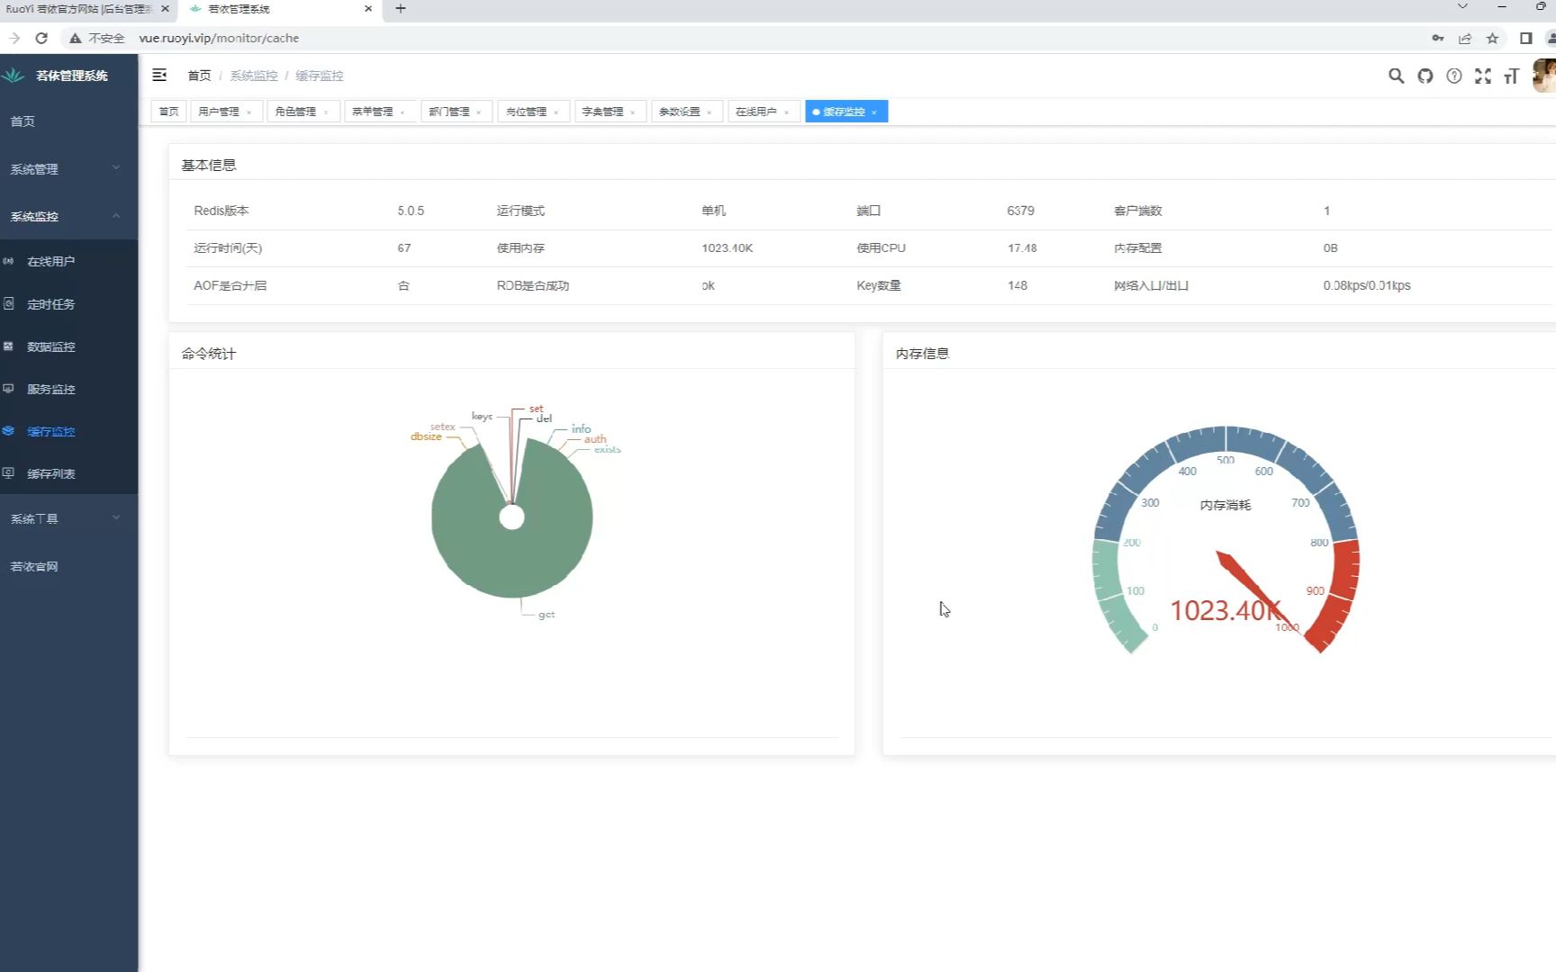Click the memory gauge 1023.40K value
Screen dimensions: 1556x972
pos(1226,611)
